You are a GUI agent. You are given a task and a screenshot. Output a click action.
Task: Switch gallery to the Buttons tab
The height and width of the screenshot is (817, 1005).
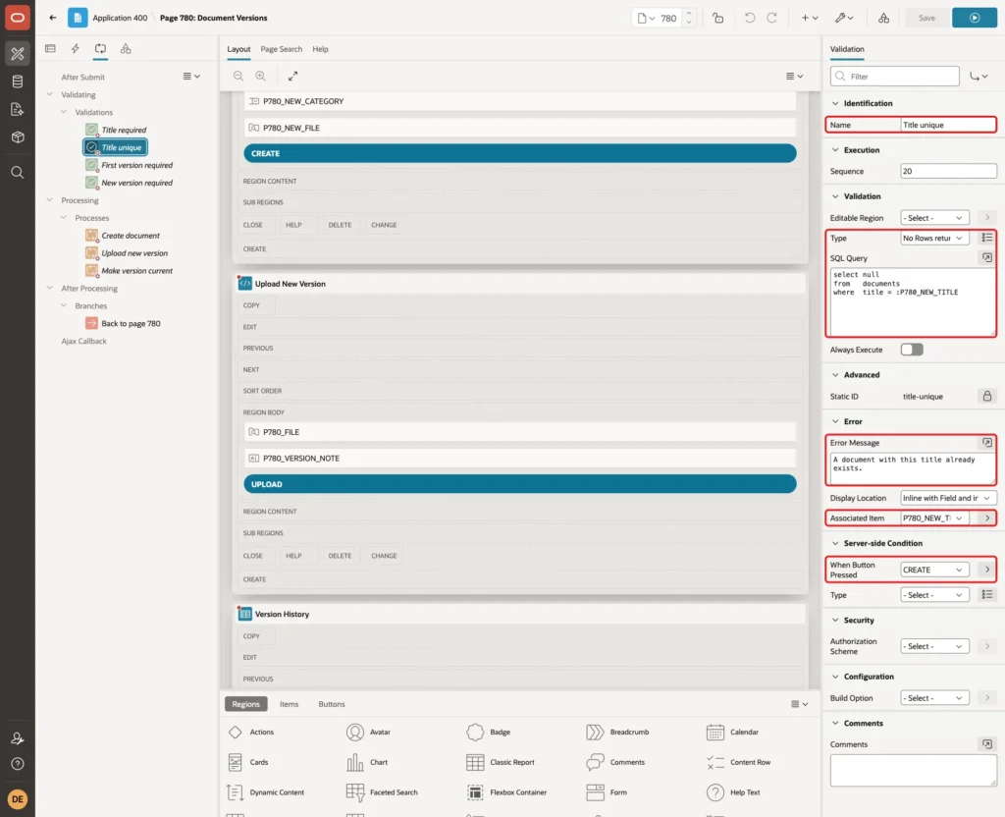tap(332, 704)
